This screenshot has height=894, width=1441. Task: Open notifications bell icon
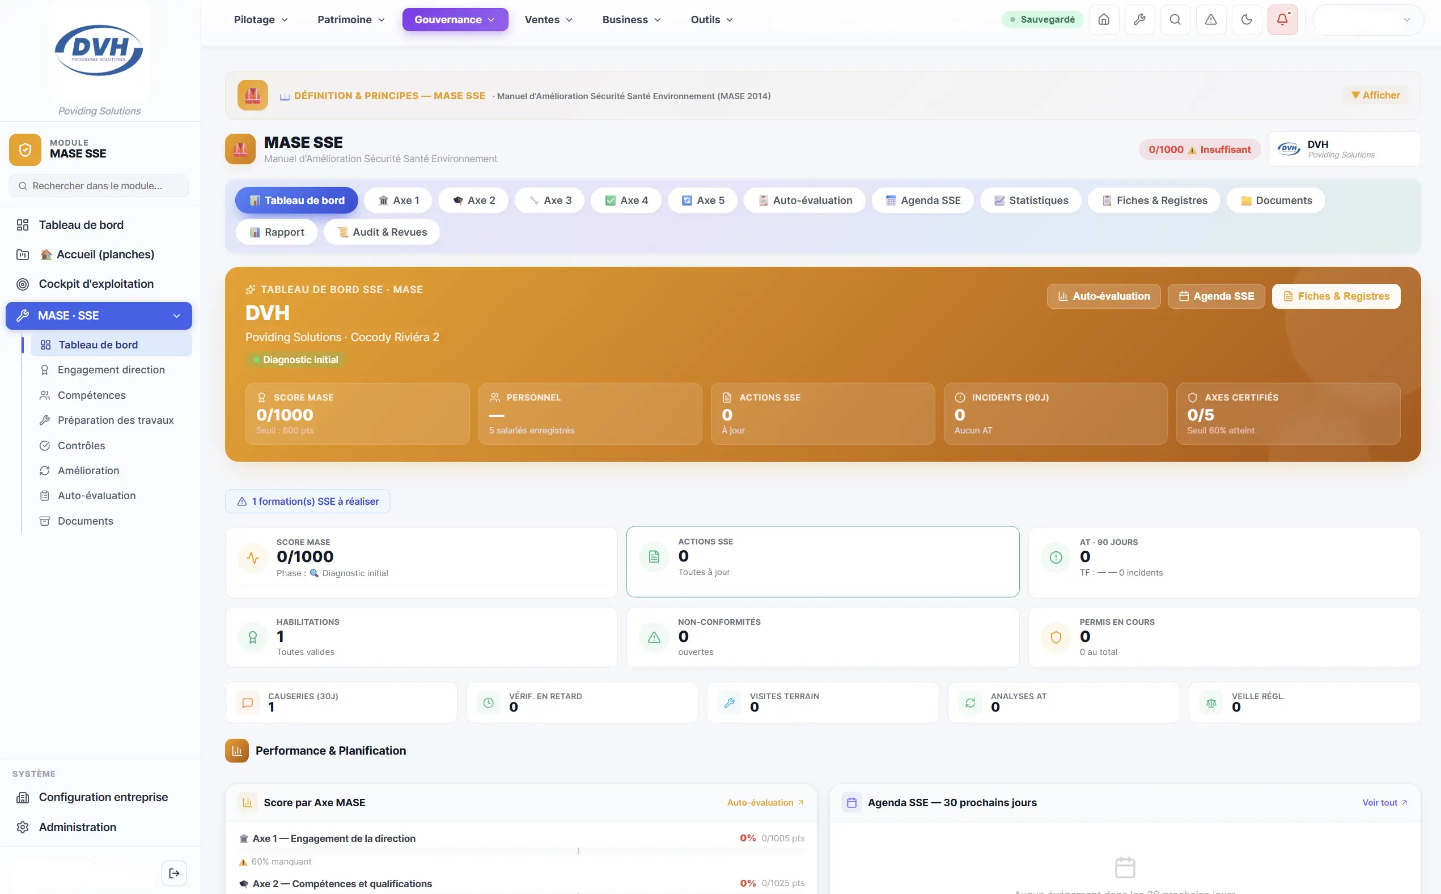coord(1282,19)
